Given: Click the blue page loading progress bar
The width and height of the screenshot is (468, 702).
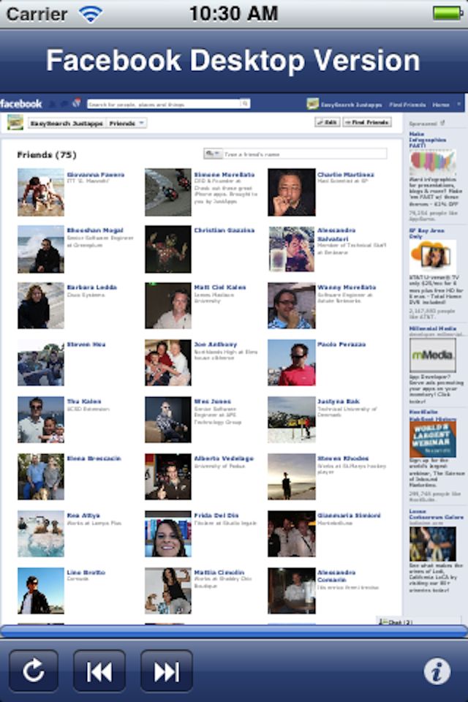Looking at the screenshot, I should tap(234, 631).
